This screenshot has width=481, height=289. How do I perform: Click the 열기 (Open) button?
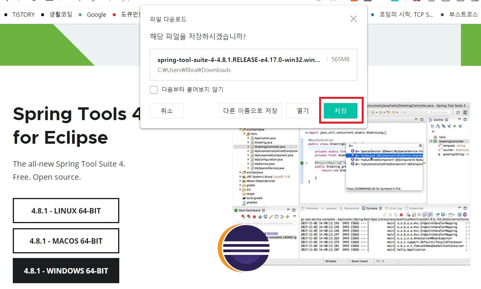[x=303, y=111]
